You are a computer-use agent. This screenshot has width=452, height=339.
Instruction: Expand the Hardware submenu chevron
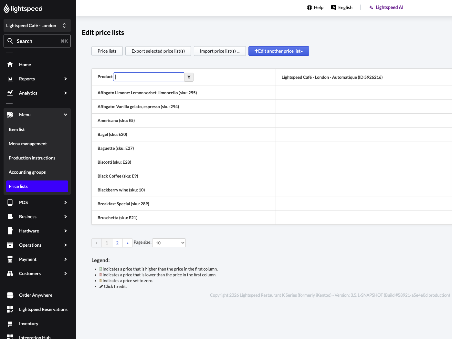click(x=66, y=231)
